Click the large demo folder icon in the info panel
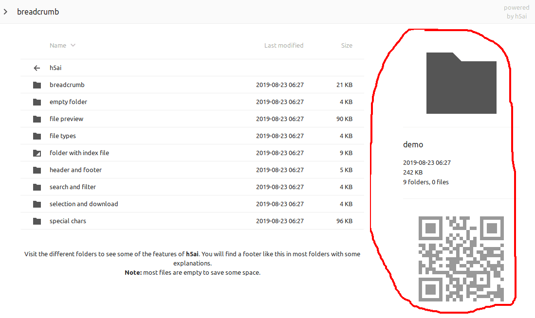 461,83
